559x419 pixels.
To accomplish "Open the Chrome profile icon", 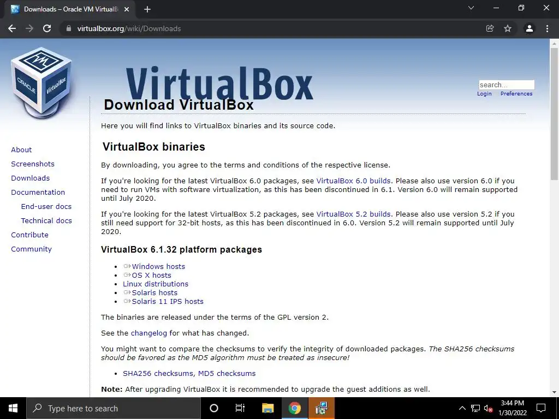I will click(530, 28).
